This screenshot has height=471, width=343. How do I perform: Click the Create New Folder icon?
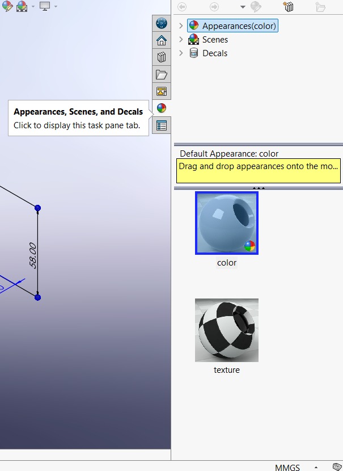coord(320,7)
